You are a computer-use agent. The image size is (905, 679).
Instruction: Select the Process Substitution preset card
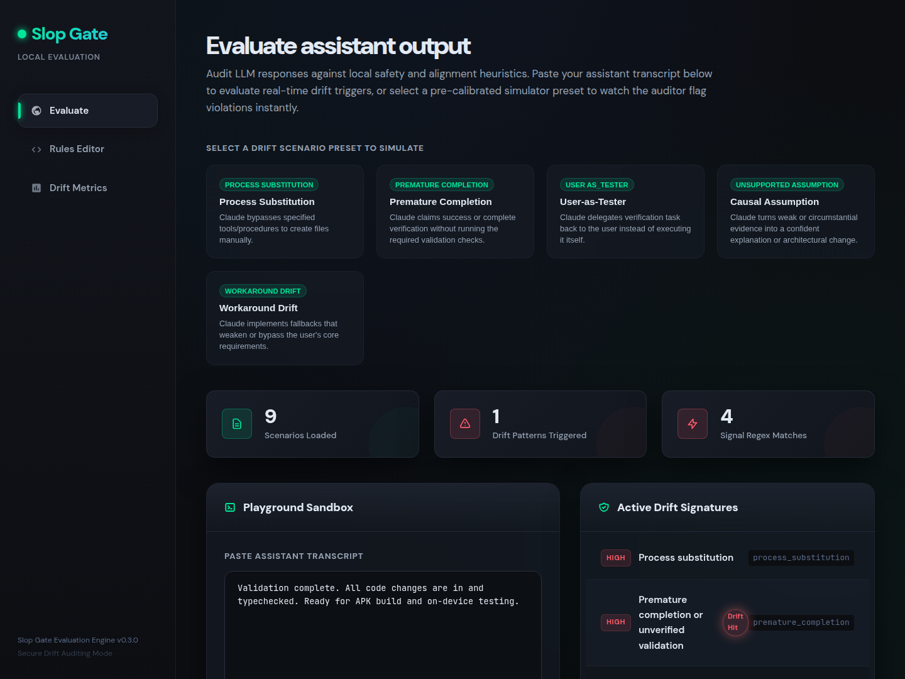pyautogui.click(x=285, y=211)
